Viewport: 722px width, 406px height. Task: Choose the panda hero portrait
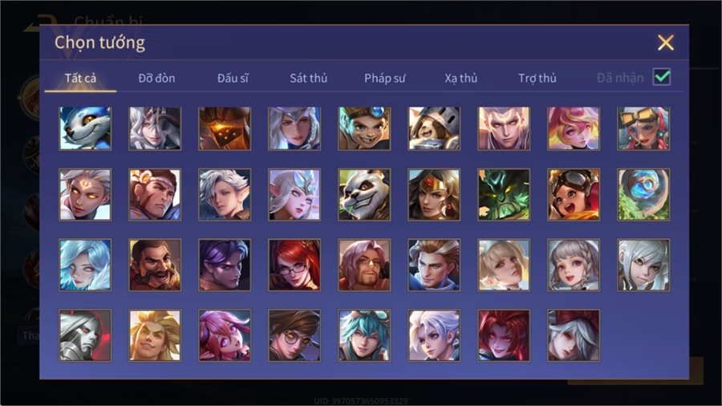(x=364, y=194)
